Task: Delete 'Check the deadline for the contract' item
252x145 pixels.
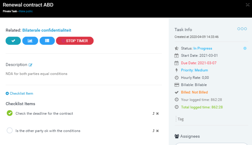Action: (158, 113)
